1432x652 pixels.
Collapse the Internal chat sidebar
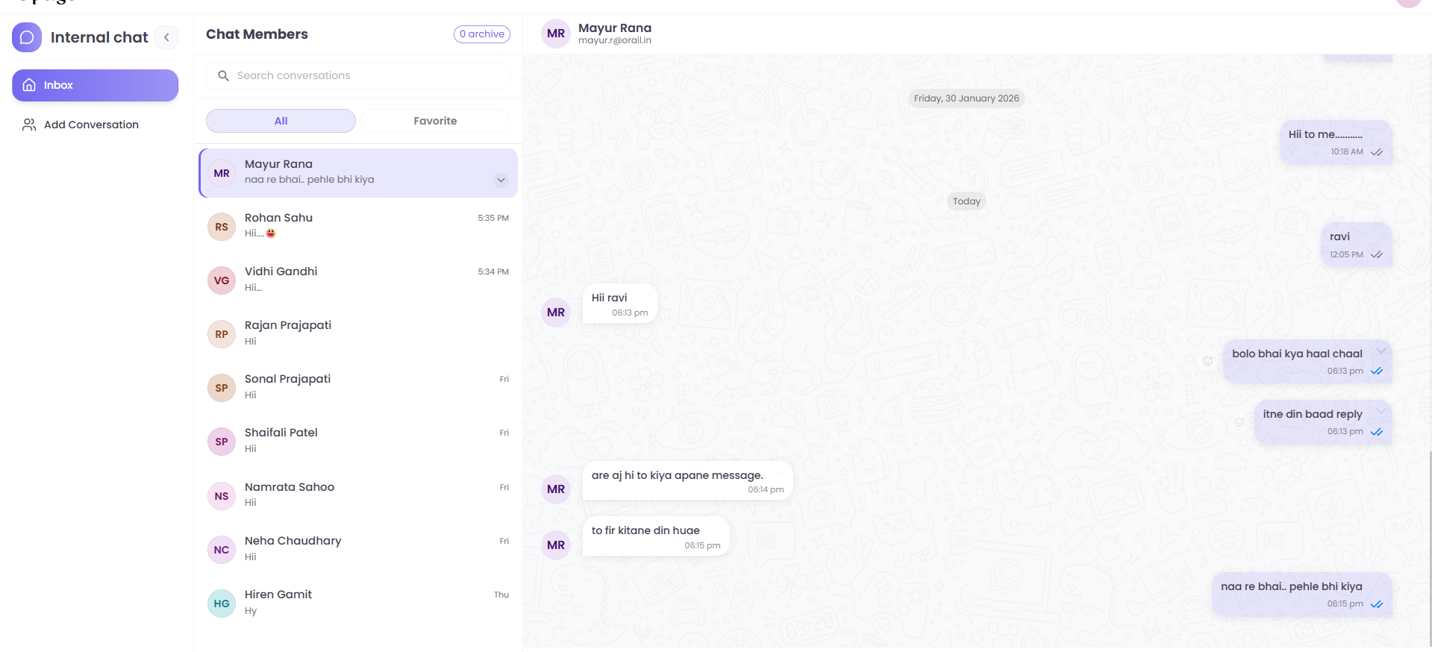tap(166, 37)
